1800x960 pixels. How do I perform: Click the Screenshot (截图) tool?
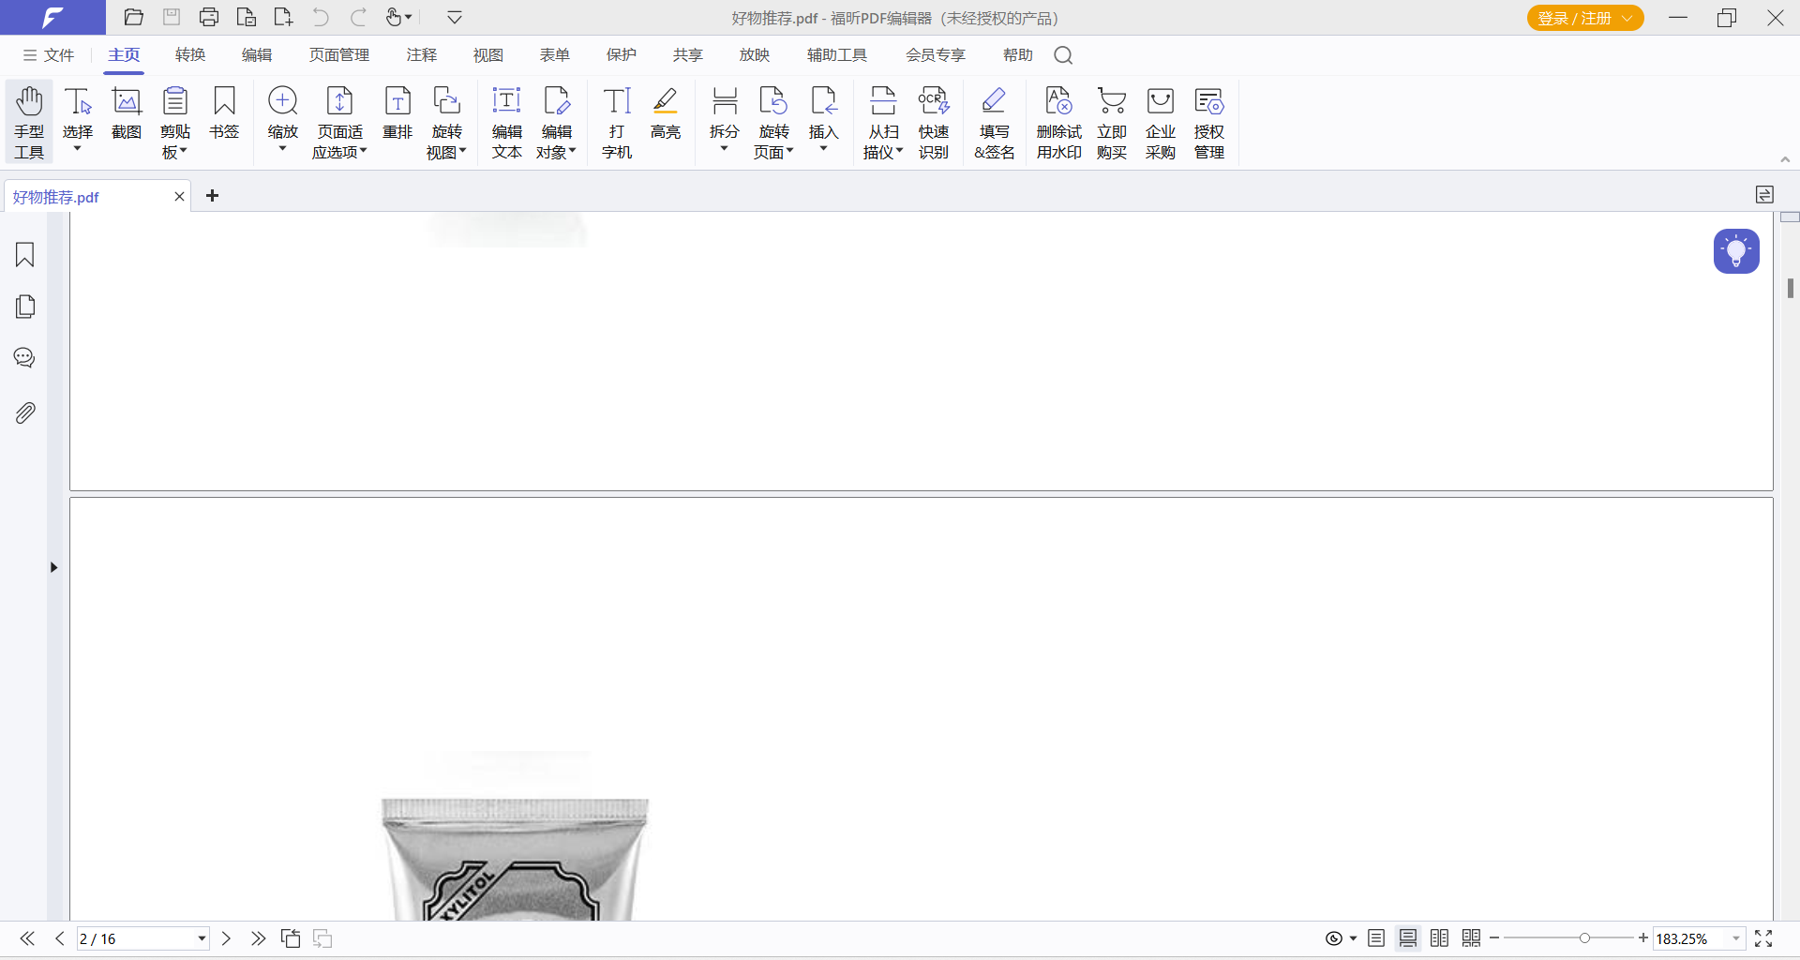[127, 113]
